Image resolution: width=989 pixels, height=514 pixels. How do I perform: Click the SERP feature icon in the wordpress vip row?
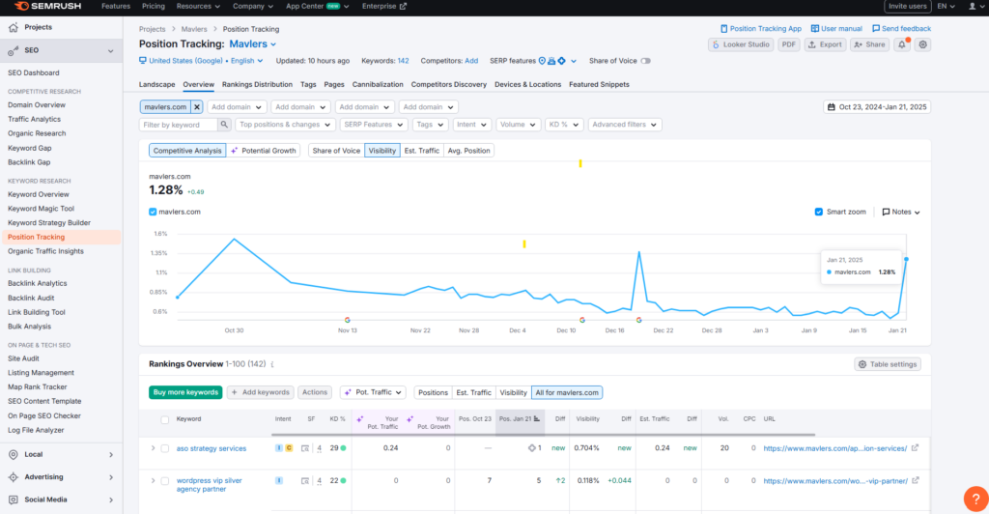[305, 480]
